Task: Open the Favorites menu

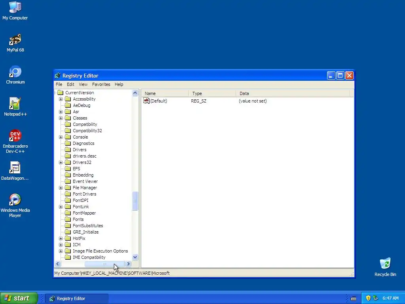Action: tap(101, 84)
